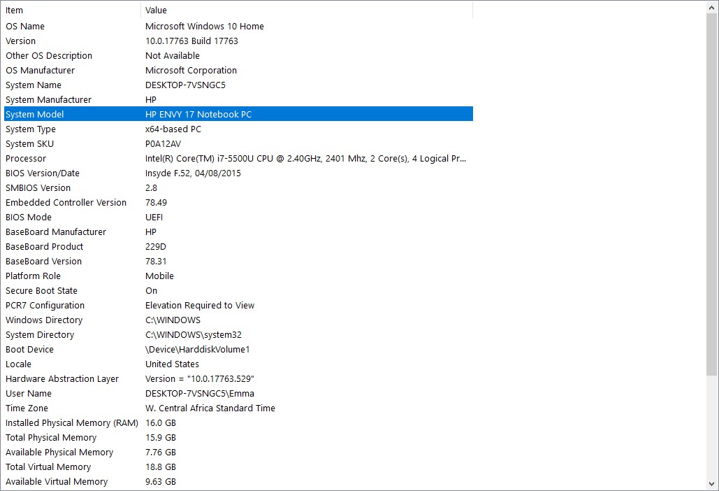Click the DESKTOP-7VSNGC5\Emma value
This screenshot has height=491, width=719.
[x=200, y=393]
